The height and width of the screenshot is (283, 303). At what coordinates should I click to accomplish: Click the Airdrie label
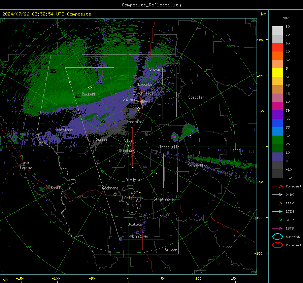(x=133, y=180)
